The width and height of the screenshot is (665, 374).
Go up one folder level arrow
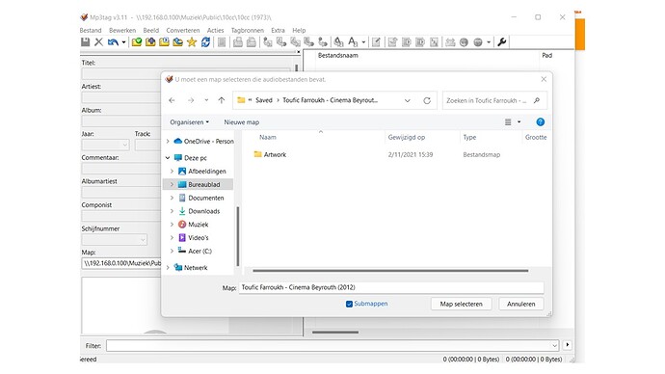(222, 100)
